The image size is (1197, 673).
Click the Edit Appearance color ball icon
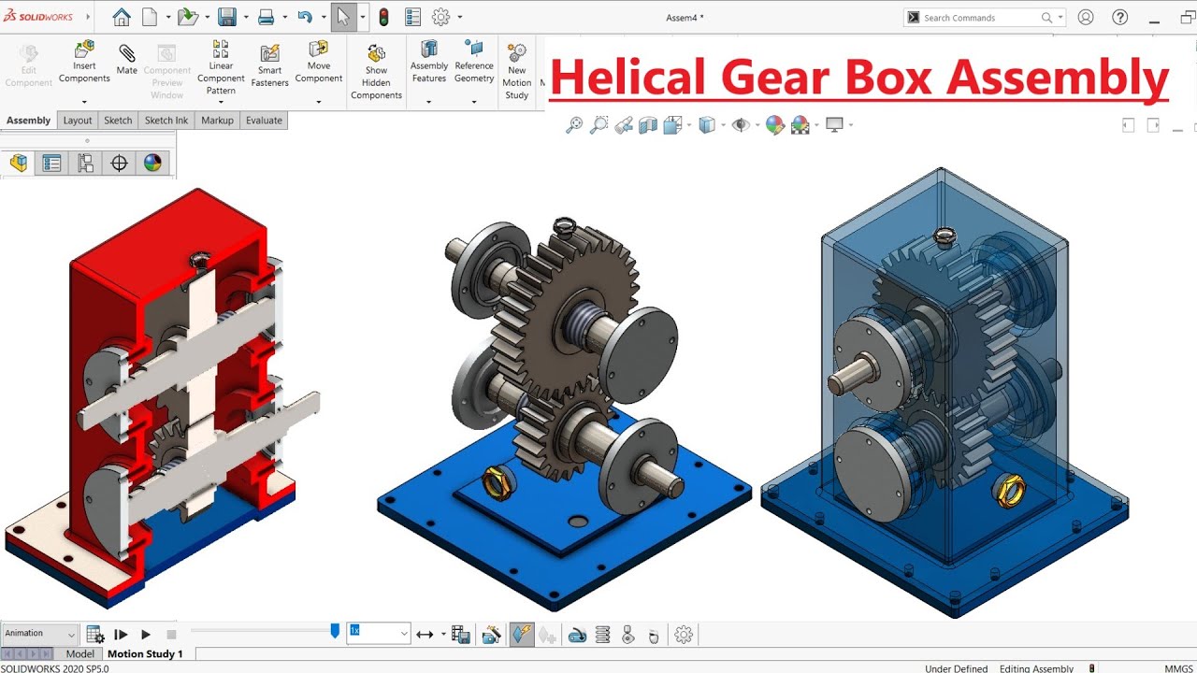click(x=774, y=124)
